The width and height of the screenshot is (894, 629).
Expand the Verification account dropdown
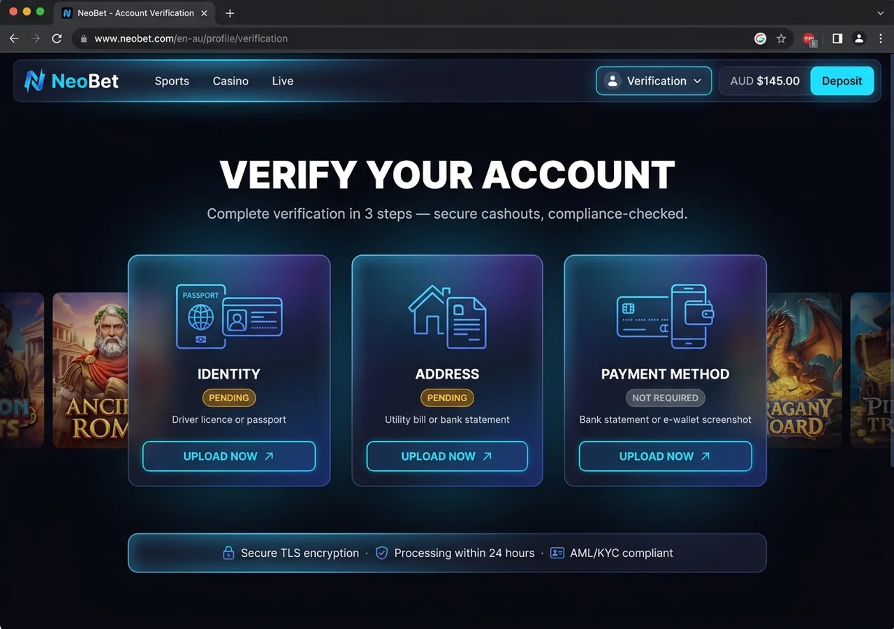click(x=654, y=81)
